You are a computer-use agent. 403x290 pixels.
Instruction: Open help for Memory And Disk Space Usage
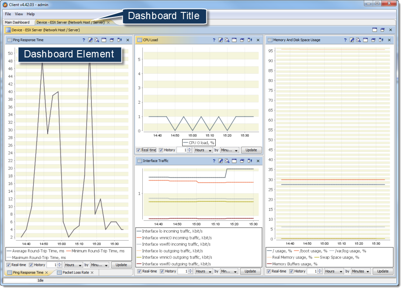click(345, 40)
